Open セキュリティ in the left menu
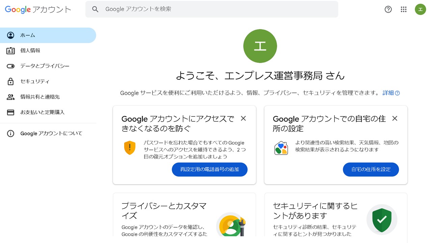The height and width of the screenshot is (243, 432). 35,81
